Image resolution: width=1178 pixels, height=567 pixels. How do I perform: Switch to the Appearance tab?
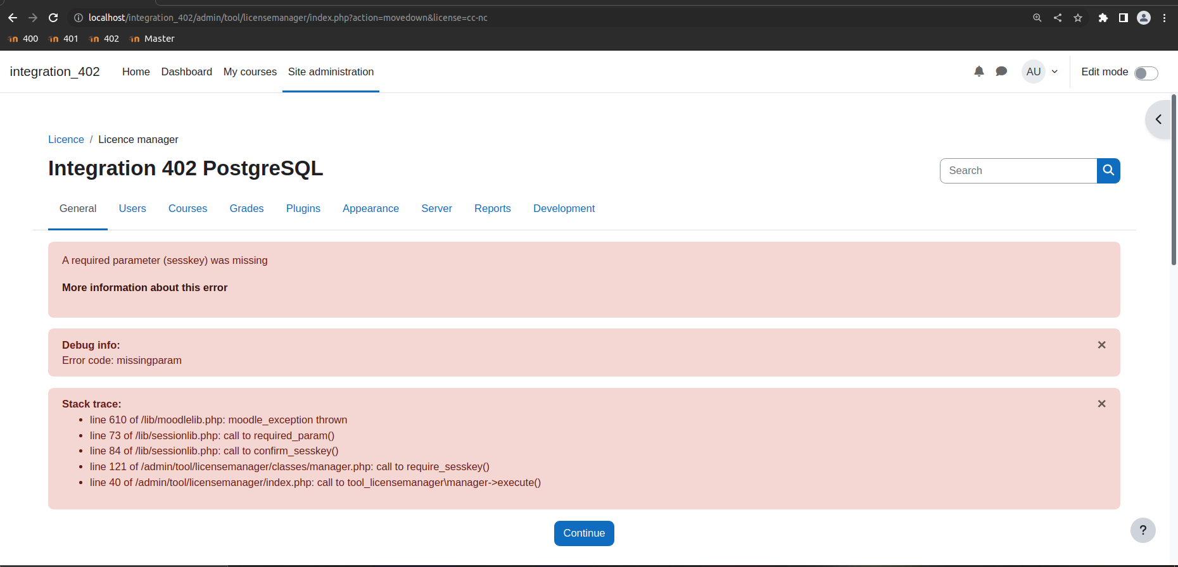(x=371, y=209)
